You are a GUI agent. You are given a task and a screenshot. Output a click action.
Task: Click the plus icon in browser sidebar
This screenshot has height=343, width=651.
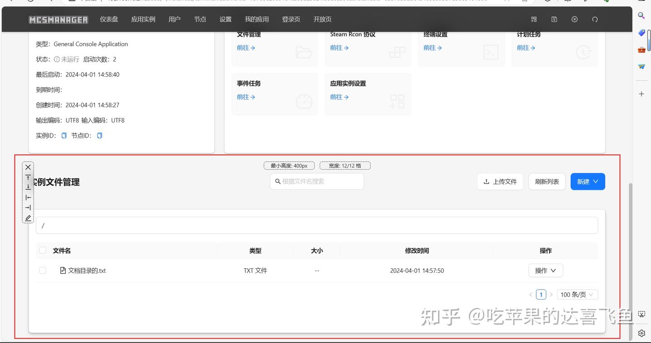point(641,94)
